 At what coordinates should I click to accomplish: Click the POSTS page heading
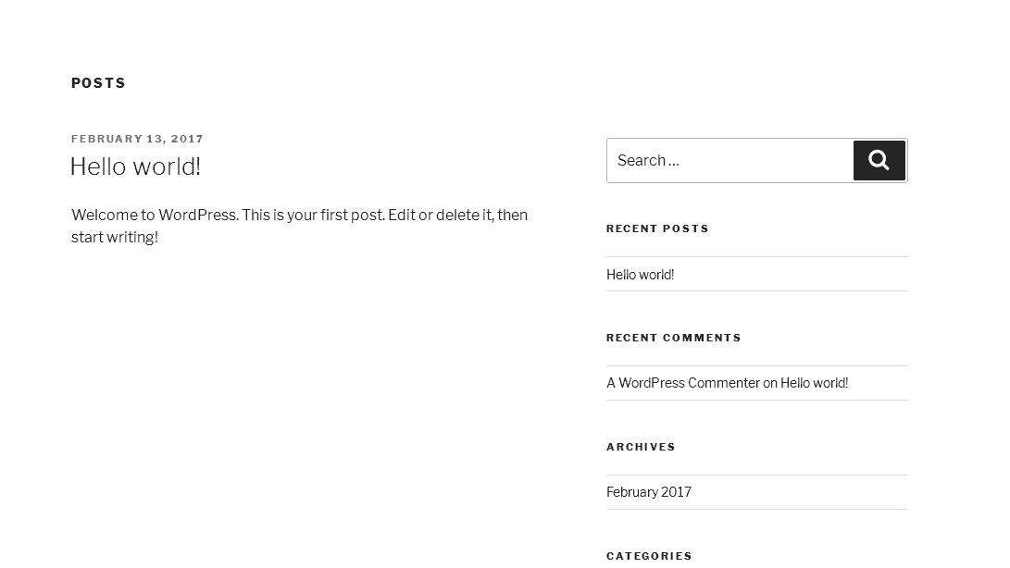(98, 83)
